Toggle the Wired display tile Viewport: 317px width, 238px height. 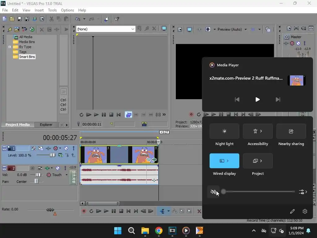(224, 161)
